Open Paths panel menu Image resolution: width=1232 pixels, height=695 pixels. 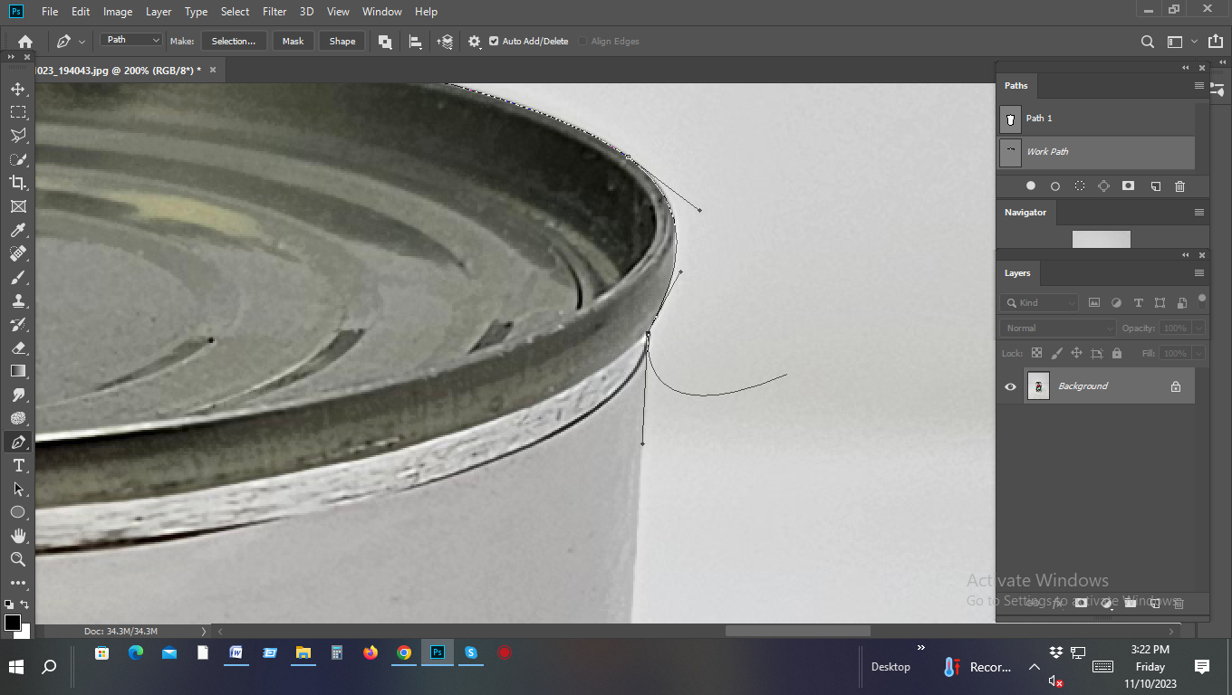tap(1199, 85)
